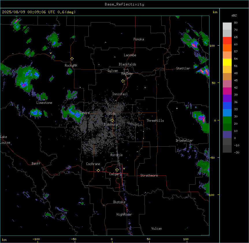Click the 'Innisfail' map label
The height and width of the screenshot is (243, 249).
point(120,94)
